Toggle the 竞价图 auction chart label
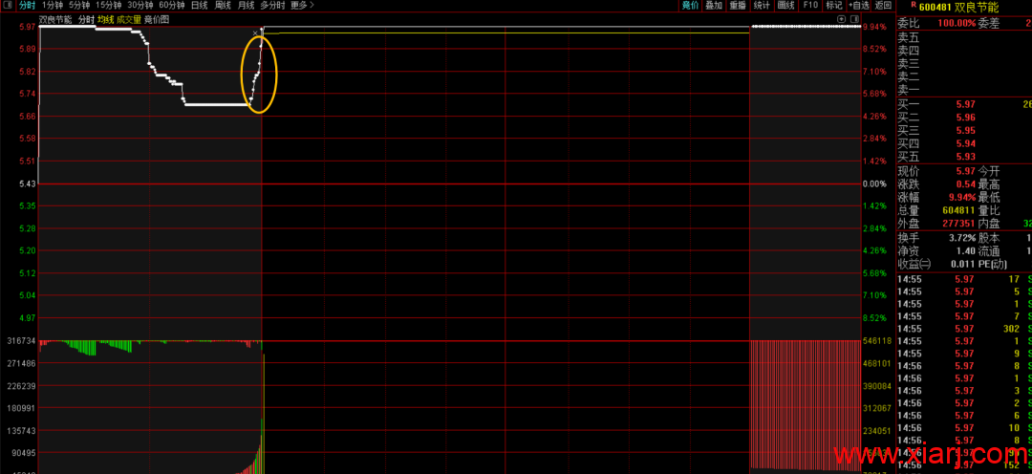The width and height of the screenshot is (1032, 474). coord(157,20)
